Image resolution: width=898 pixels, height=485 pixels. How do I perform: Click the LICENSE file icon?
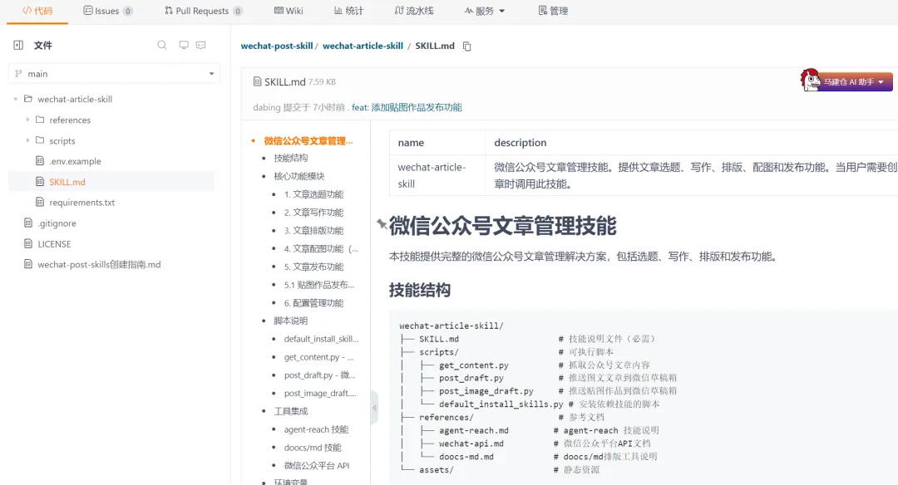pyautogui.click(x=28, y=243)
